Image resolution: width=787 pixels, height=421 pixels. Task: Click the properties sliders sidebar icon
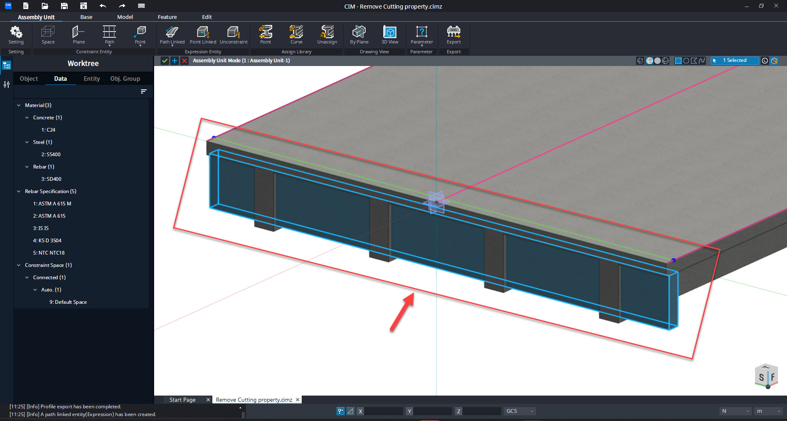point(7,84)
